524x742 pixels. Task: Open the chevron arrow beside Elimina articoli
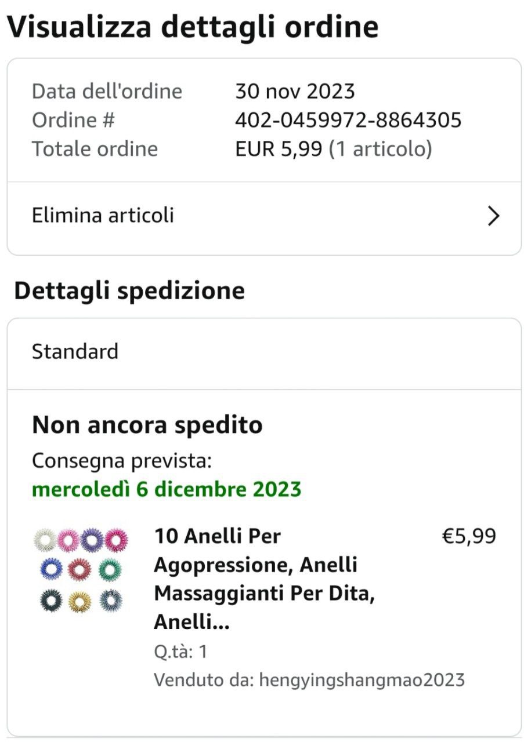pos(493,216)
